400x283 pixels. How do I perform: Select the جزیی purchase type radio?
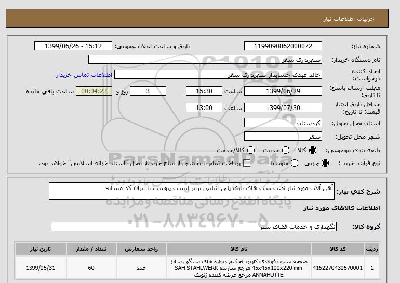(325, 163)
